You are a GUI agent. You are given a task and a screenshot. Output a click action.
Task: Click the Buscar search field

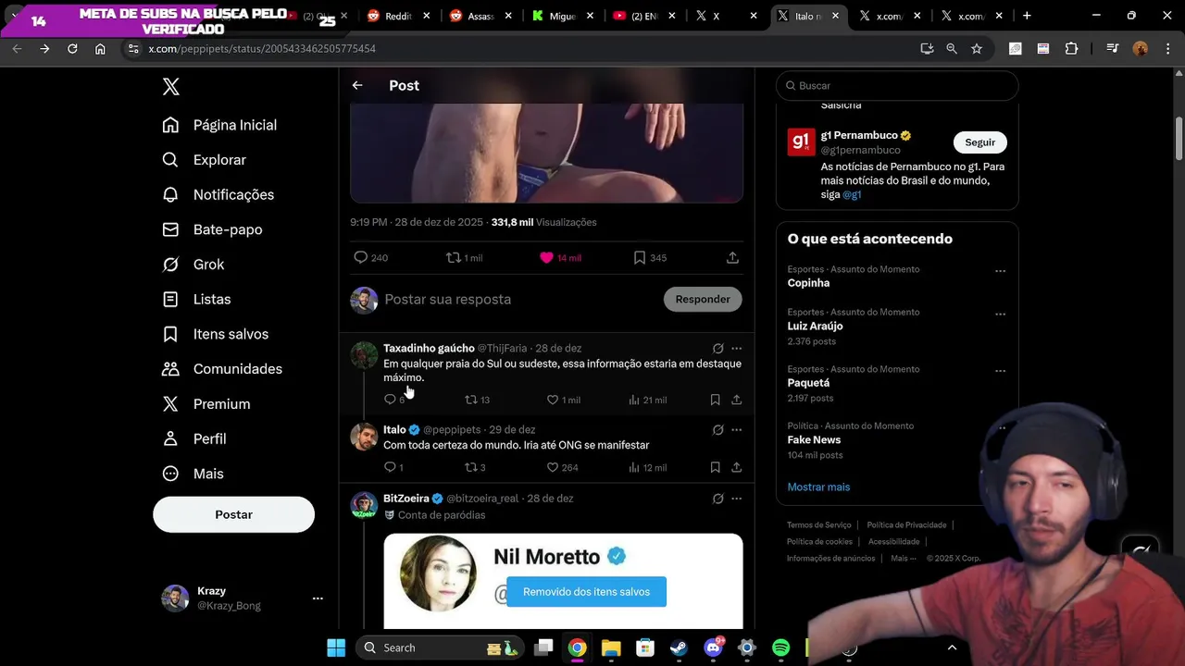(897, 85)
